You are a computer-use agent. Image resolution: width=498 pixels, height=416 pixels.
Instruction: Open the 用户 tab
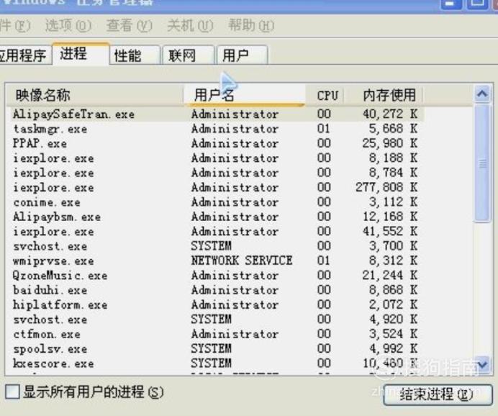242,56
